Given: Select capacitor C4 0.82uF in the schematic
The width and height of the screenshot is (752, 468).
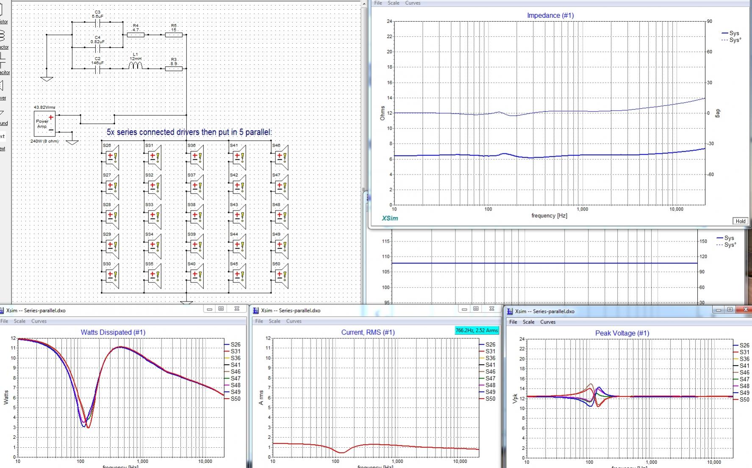Looking at the screenshot, I should (97, 47).
